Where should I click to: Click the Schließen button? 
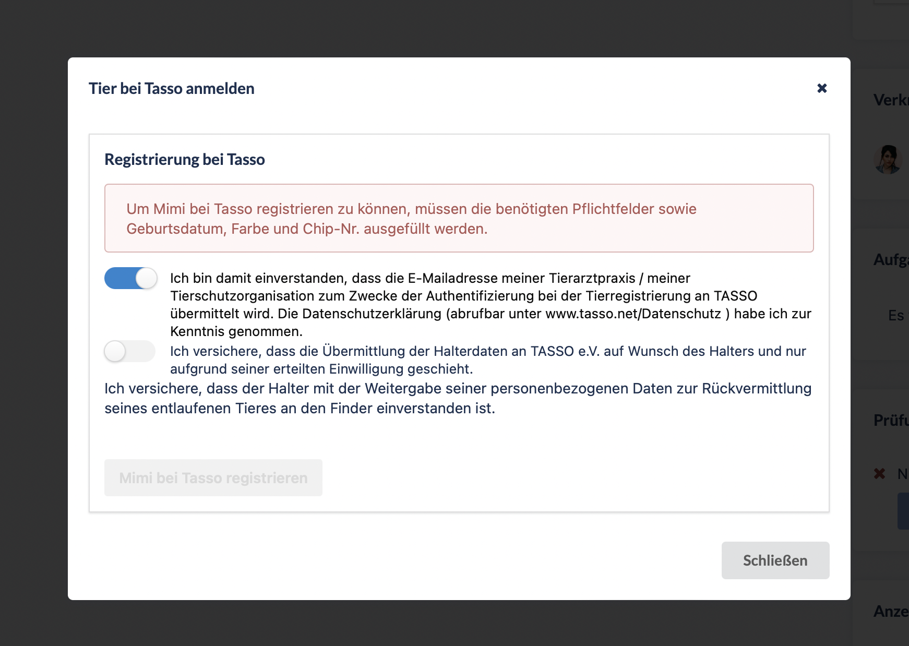[x=775, y=560]
